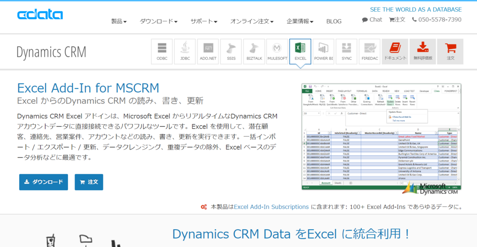Click the Chat speech bubble icon
Screen dimensions: 477x247
click(365, 20)
